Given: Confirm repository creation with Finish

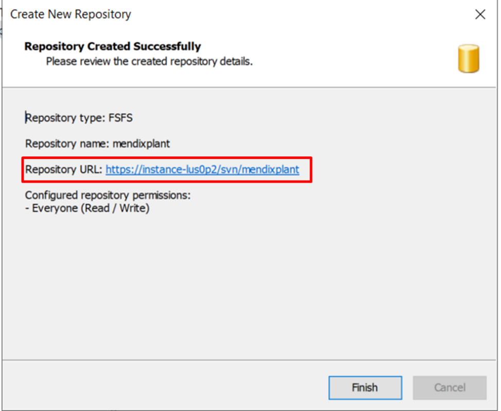Looking at the screenshot, I should pyautogui.click(x=365, y=388).
